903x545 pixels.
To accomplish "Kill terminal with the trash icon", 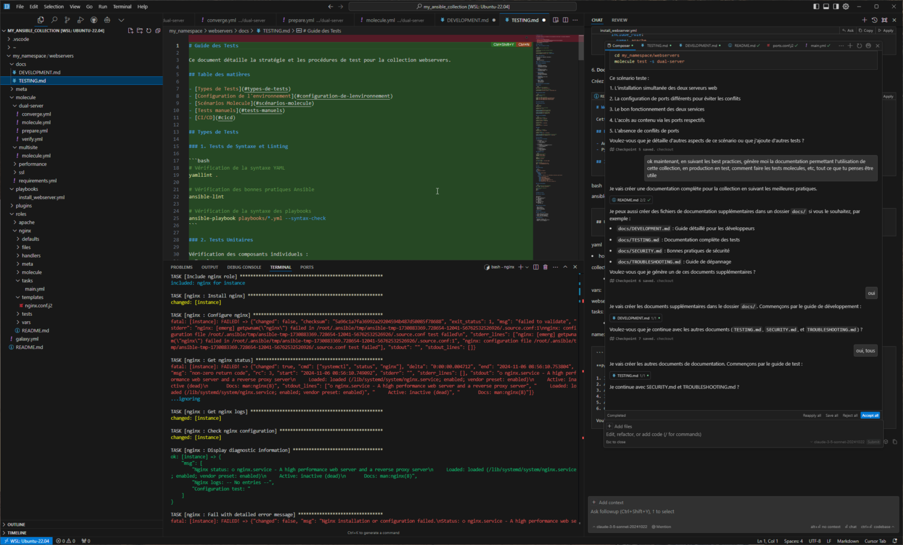I will coord(545,267).
